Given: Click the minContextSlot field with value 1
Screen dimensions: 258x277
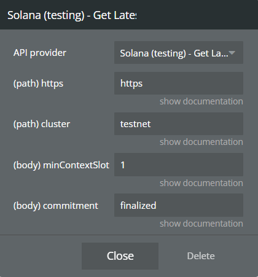Looking at the screenshot, I should pos(179,165).
